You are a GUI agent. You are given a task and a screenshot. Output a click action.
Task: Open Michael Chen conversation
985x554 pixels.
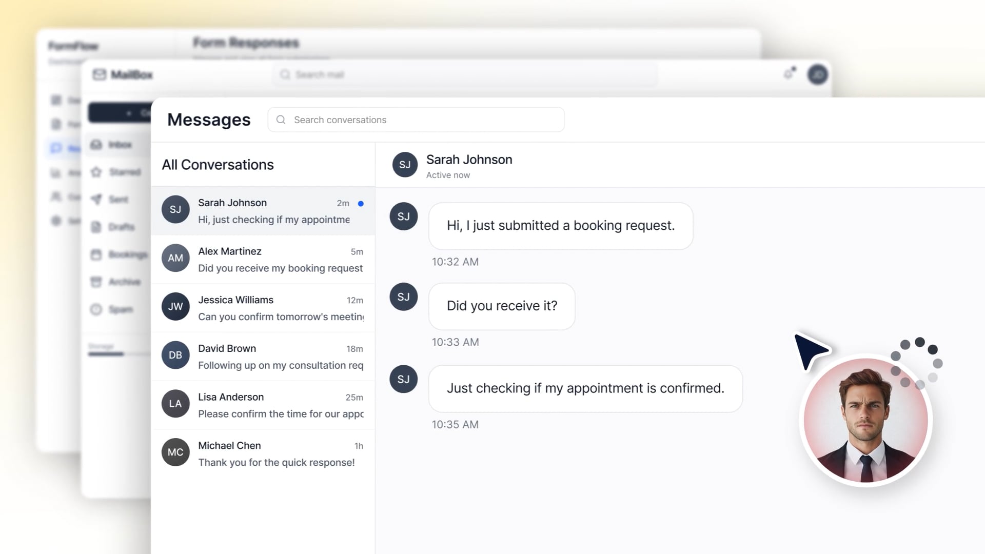263,453
